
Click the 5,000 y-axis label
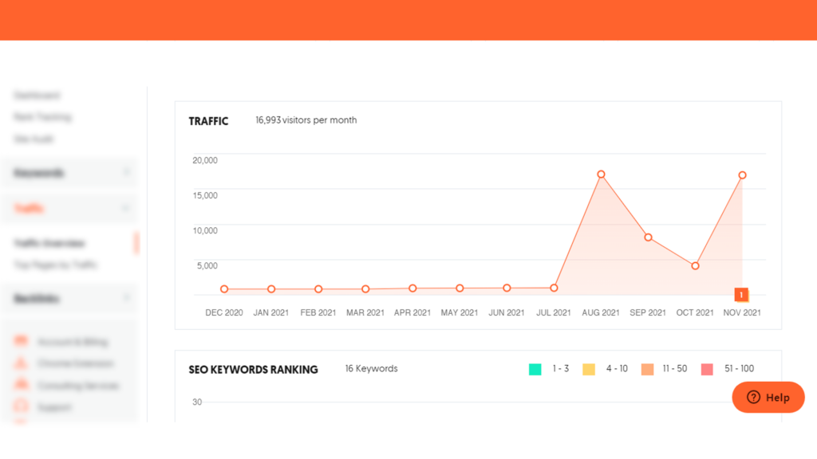tap(207, 266)
